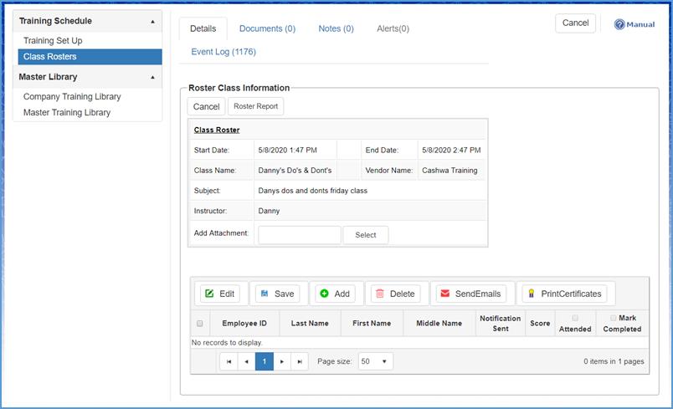Click the Edit pencil icon in roster toolbar
Screen dimensions: 673x409
click(210, 294)
